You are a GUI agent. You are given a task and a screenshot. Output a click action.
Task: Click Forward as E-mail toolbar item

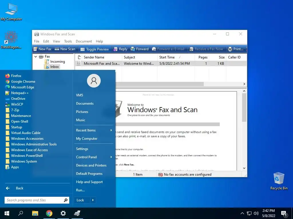[x=168, y=49]
